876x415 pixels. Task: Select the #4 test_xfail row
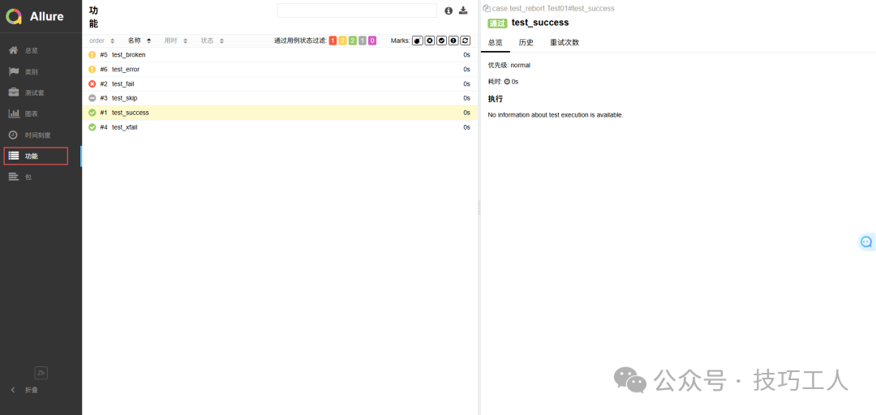coord(280,127)
